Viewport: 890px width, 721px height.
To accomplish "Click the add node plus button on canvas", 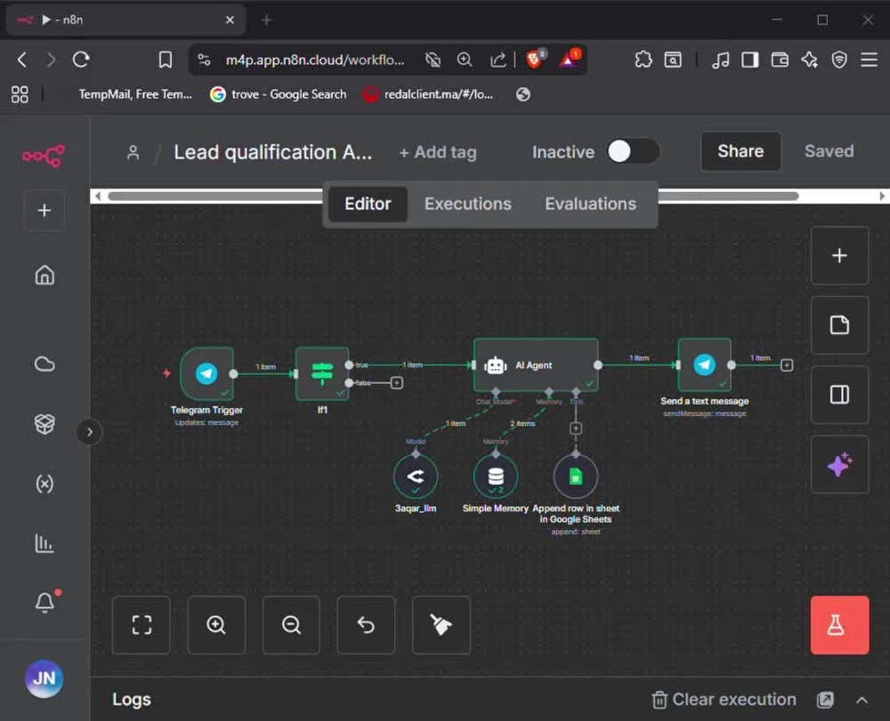I will point(839,256).
